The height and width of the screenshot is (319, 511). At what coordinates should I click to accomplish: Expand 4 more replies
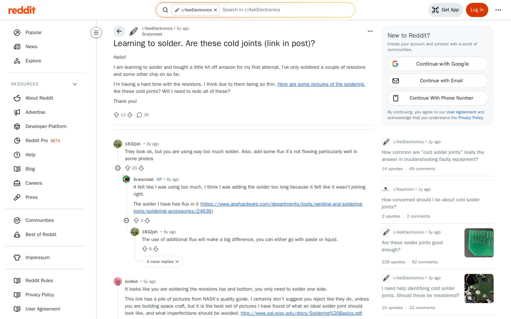pos(163,262)
